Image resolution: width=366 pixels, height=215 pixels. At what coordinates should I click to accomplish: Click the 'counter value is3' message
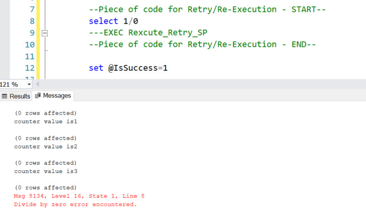click(45, 171)
